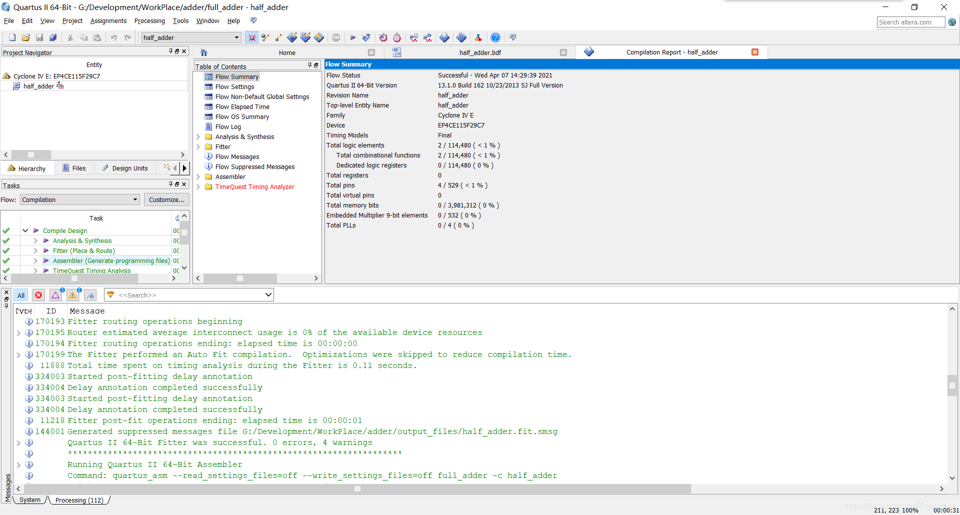
Task: Open the Flow Compilation dropdown
Action: click(x=79, y=199)
